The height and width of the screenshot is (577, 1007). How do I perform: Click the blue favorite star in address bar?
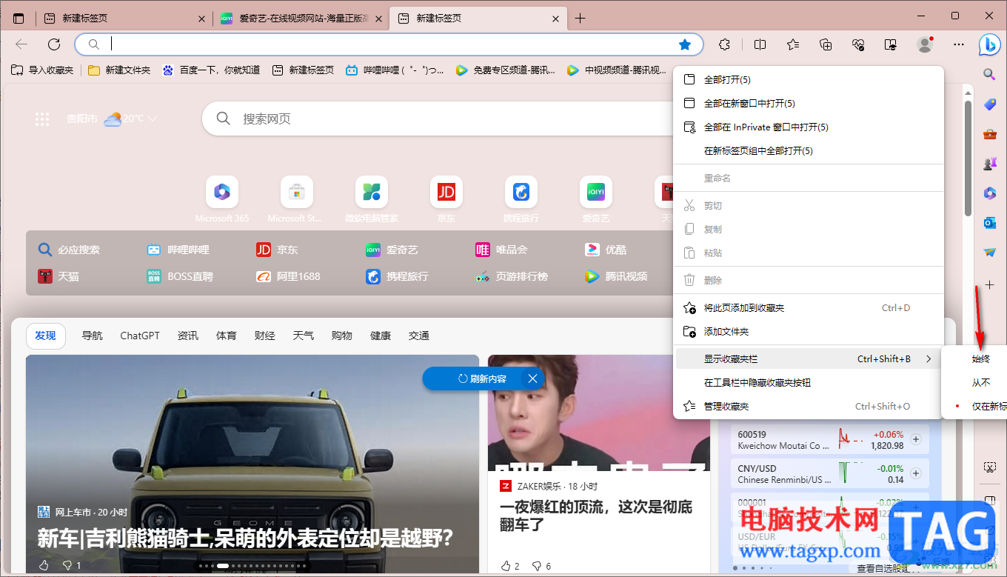click(x=685, y=44)
